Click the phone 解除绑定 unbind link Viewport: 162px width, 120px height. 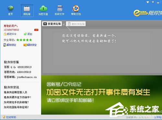click(x=11, y=45)
